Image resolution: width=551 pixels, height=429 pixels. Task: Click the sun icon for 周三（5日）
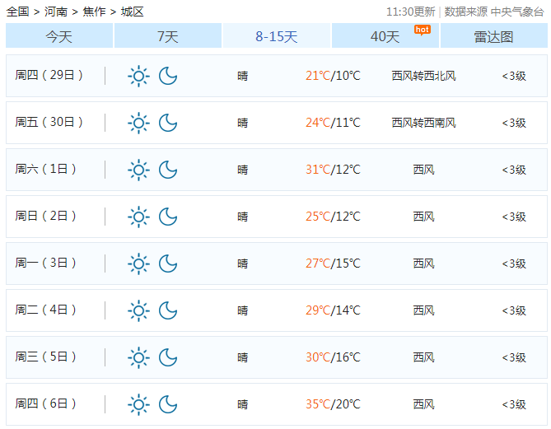pyautogui.click(x=138, y=357)
